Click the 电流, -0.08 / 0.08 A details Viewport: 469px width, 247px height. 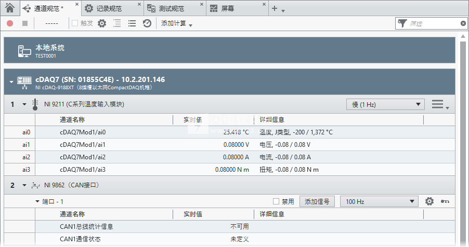pyautogui.click(x=285, y=157)
